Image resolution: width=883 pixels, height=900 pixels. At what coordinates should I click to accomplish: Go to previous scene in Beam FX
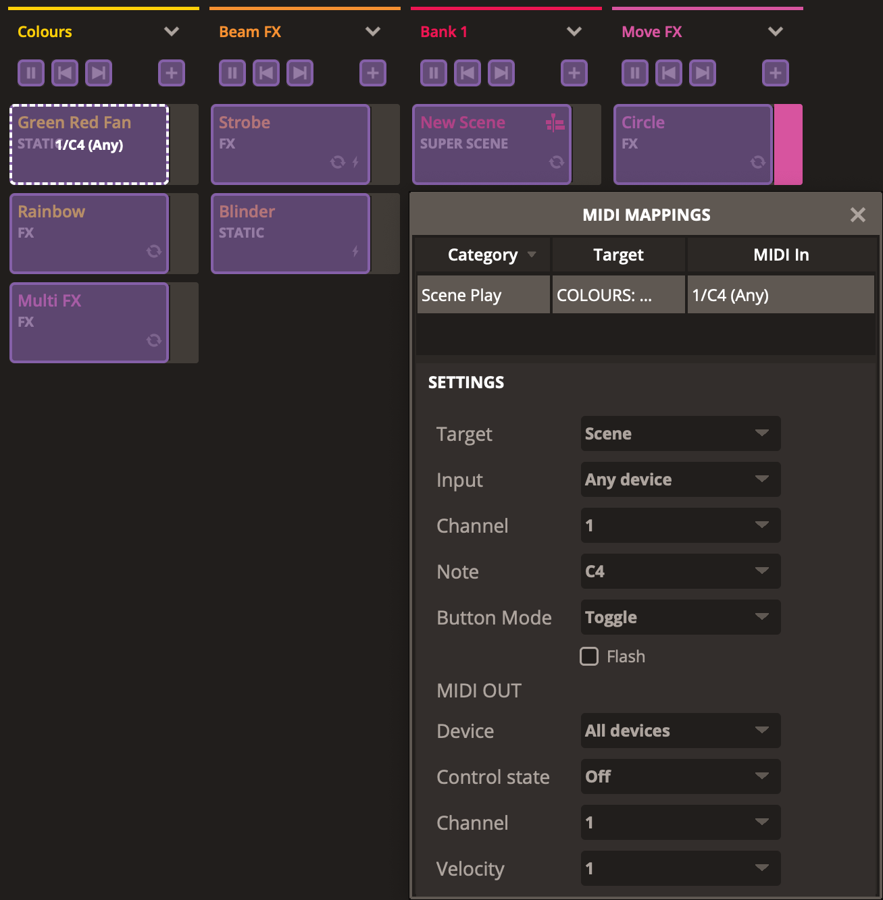(266, 73)
